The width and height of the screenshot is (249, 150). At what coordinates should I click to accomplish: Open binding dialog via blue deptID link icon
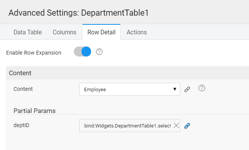(187, 126)
